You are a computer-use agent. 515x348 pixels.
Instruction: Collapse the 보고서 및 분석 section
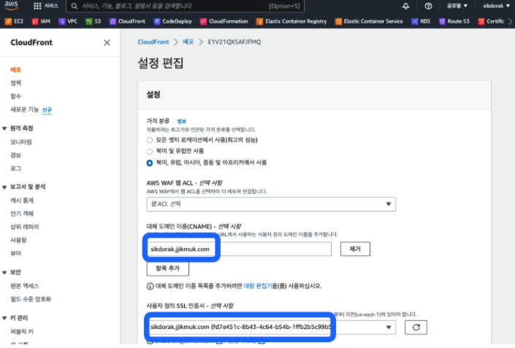pos(4,187)
